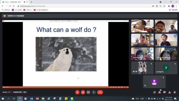Select marrisa Lin's video tile

[142, 54]
